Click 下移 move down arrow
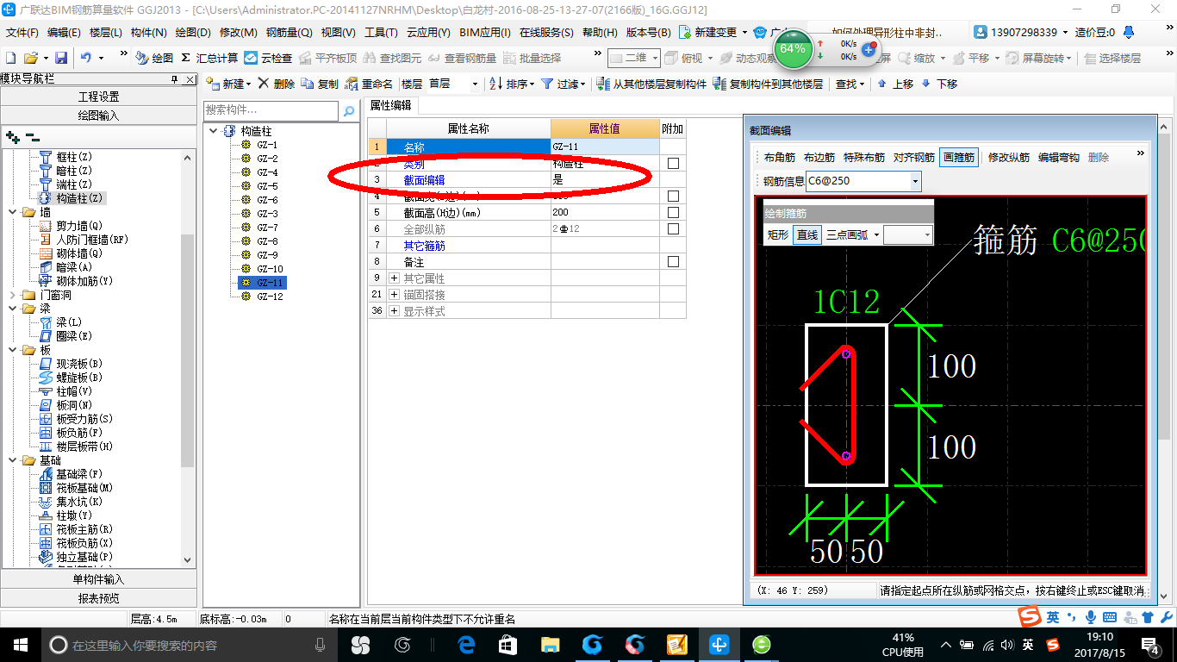The width and height of the screenshot is (1177, 662). click(940, 84)
